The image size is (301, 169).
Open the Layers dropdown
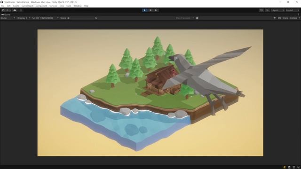point(277,10)
